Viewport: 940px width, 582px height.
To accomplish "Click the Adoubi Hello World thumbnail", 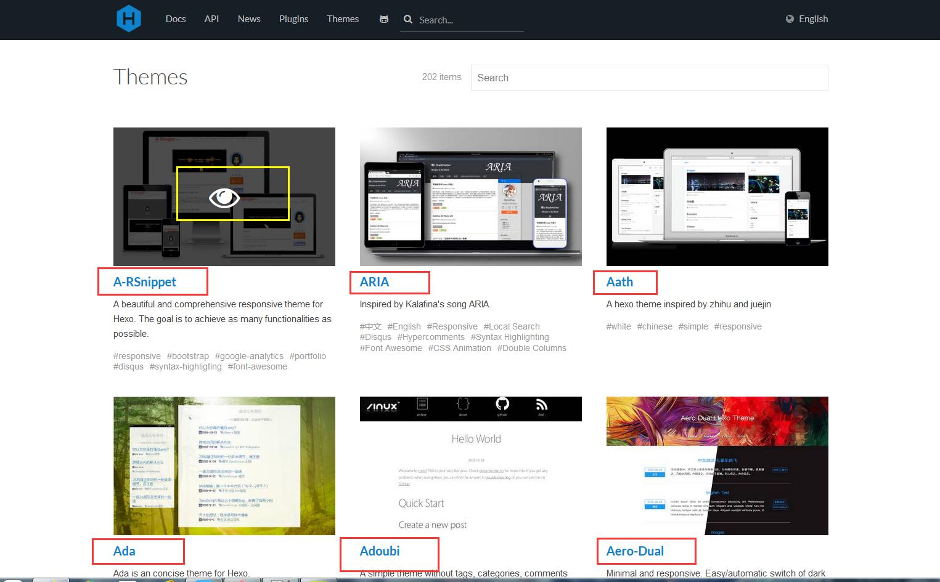I will [470, 466].
